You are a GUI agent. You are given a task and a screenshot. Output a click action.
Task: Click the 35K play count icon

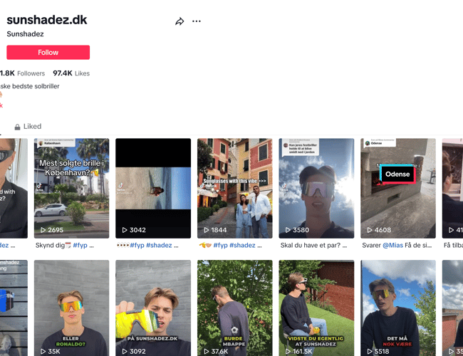point(43,351)
